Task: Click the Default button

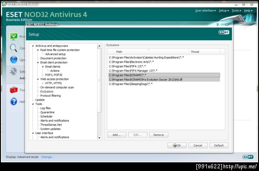Action: (219, 146)
